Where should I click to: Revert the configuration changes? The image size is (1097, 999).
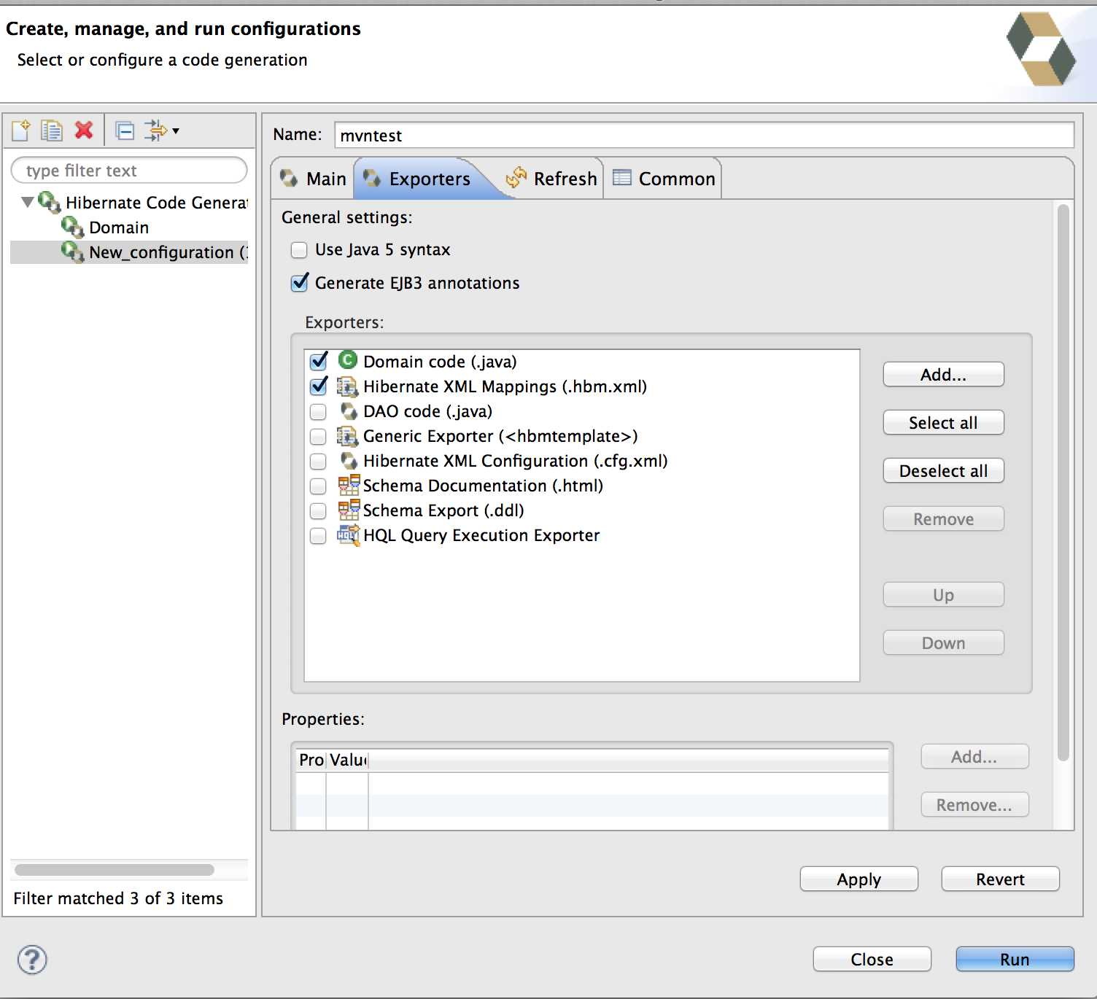1000,879
